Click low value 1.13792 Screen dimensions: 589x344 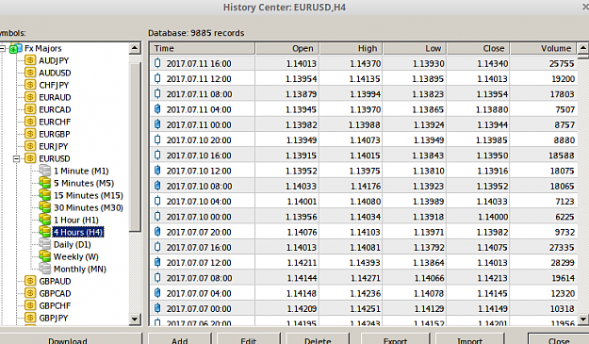tap(429, 248)
